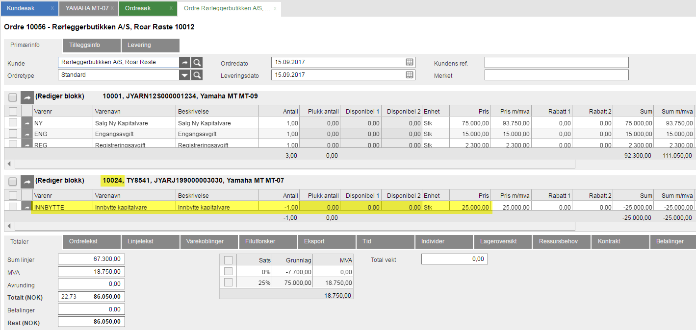Open the Eksport tab
The height and width of the screenshot is (330, 696).
[326, 241]
